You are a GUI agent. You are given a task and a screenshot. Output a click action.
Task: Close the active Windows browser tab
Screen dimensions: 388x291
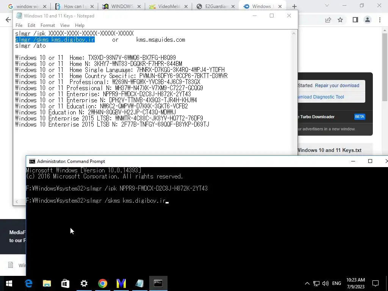pos(280,6)
